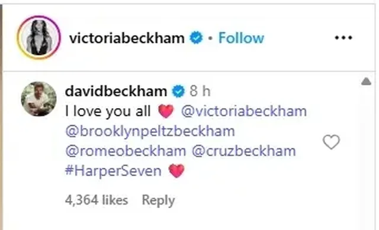Open the three-dot more options menu
Image resolution: width=379 pixels, height=230 pixels.
343,37
